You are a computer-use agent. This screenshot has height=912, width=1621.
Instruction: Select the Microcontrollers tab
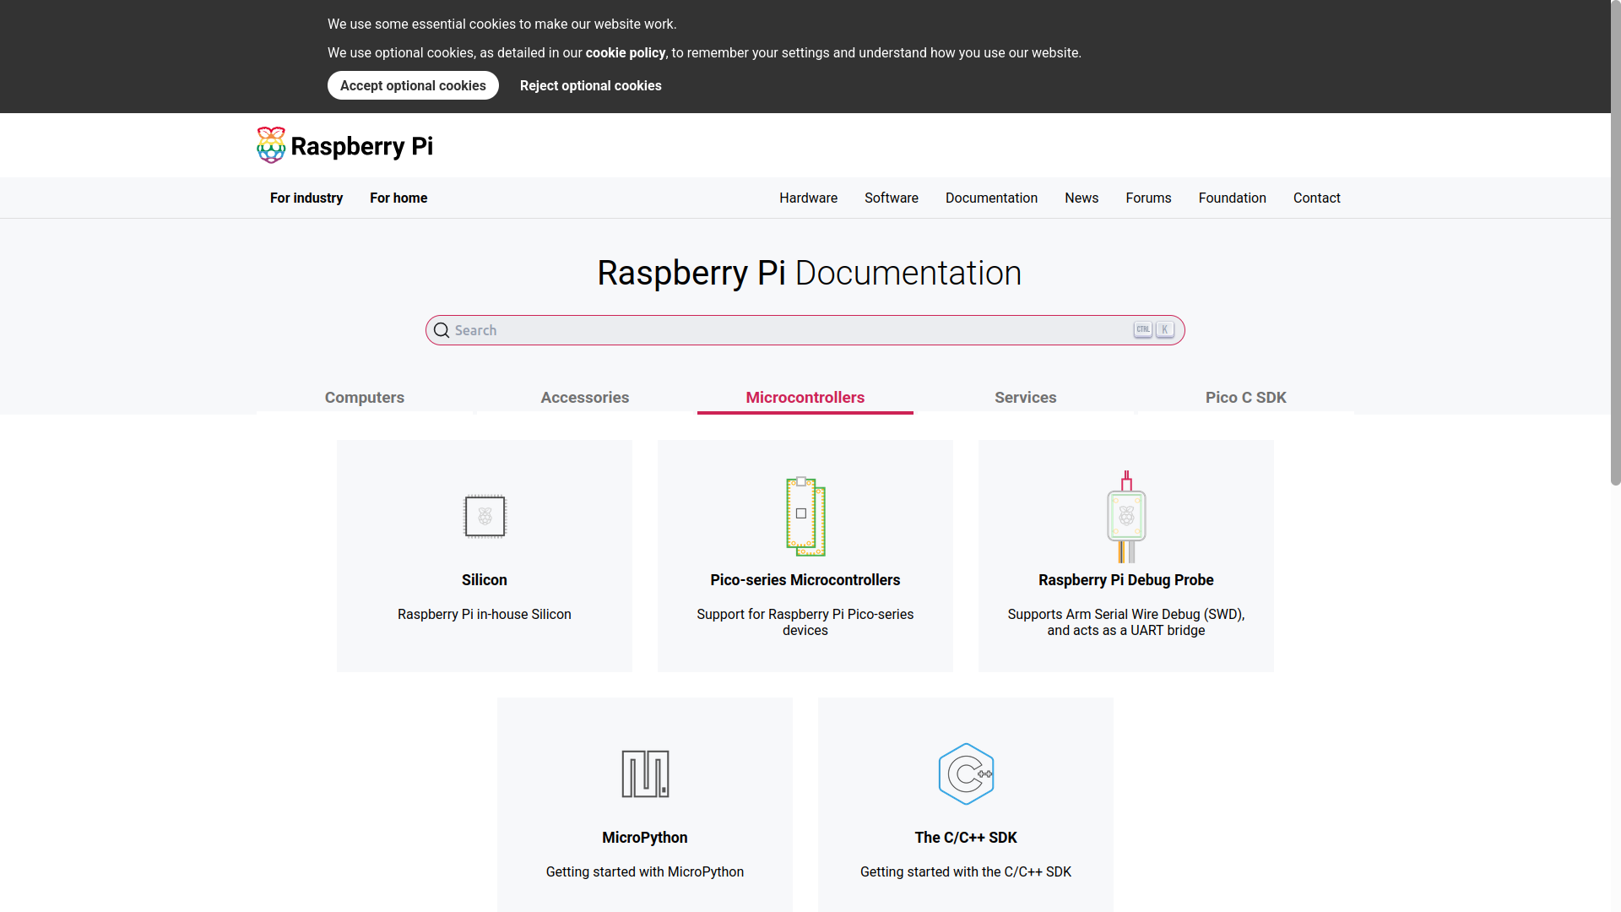(x=805, y=398)
